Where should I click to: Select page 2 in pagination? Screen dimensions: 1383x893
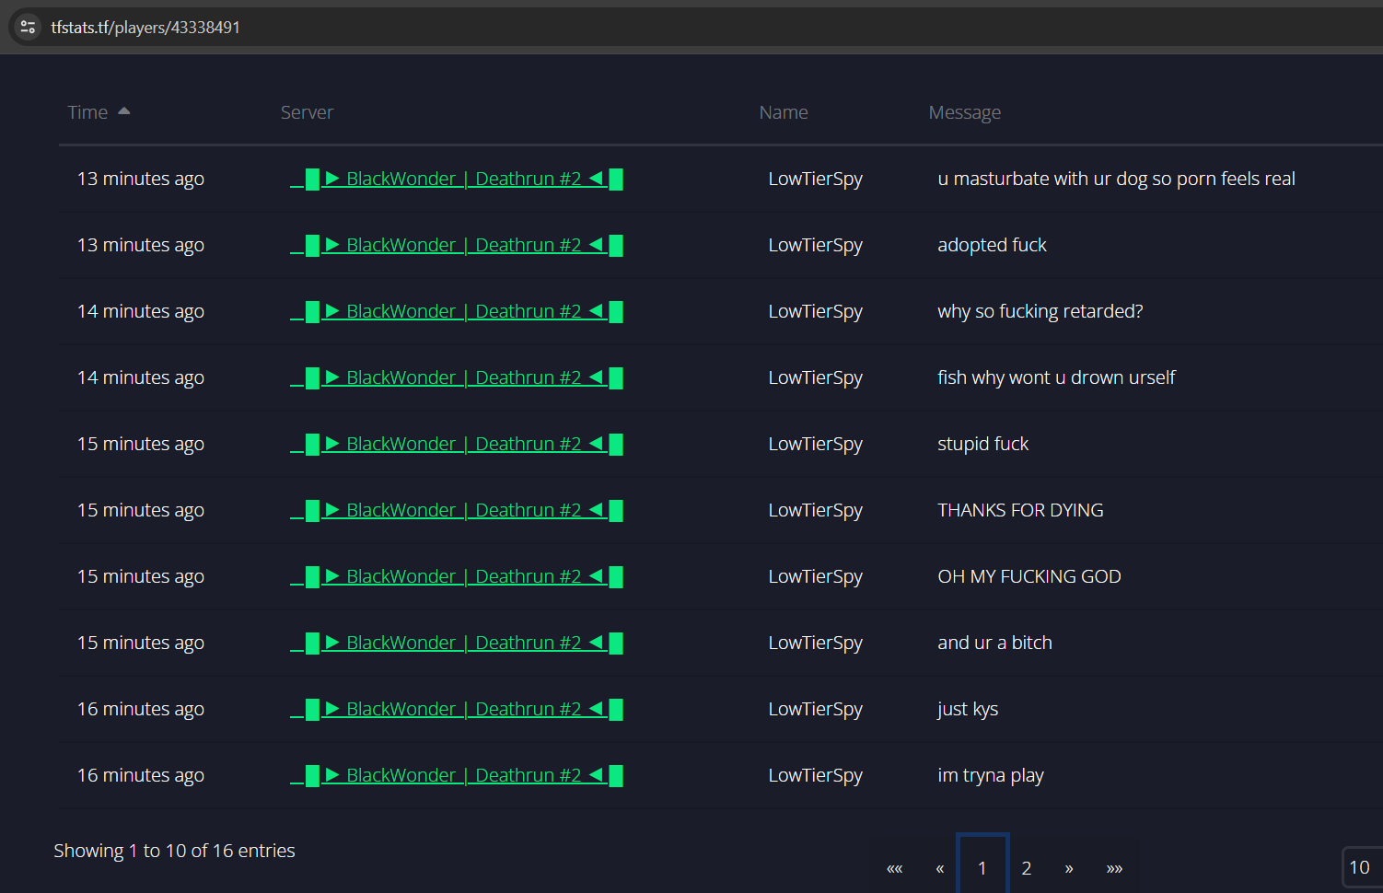click(1027, 868)
